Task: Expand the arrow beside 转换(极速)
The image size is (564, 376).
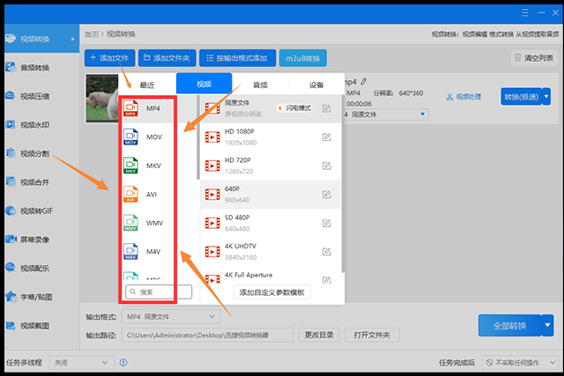Action: click(546, 96)
